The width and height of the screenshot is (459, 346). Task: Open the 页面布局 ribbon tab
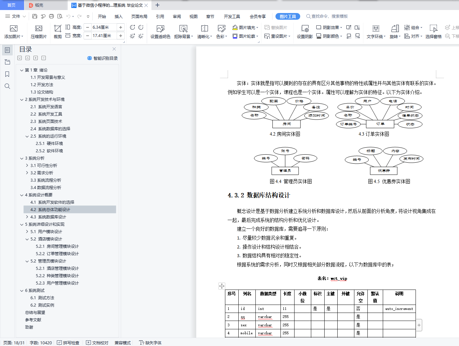click(139, 16)
